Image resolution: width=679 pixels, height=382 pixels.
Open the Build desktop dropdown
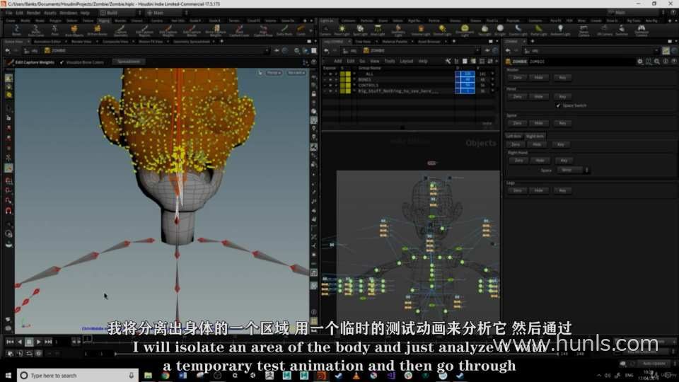[121, 13]
